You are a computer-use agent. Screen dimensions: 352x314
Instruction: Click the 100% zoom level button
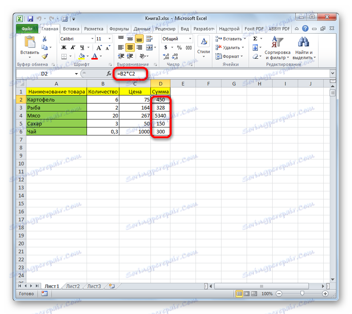pyautogui.click(x=267, y=294)
